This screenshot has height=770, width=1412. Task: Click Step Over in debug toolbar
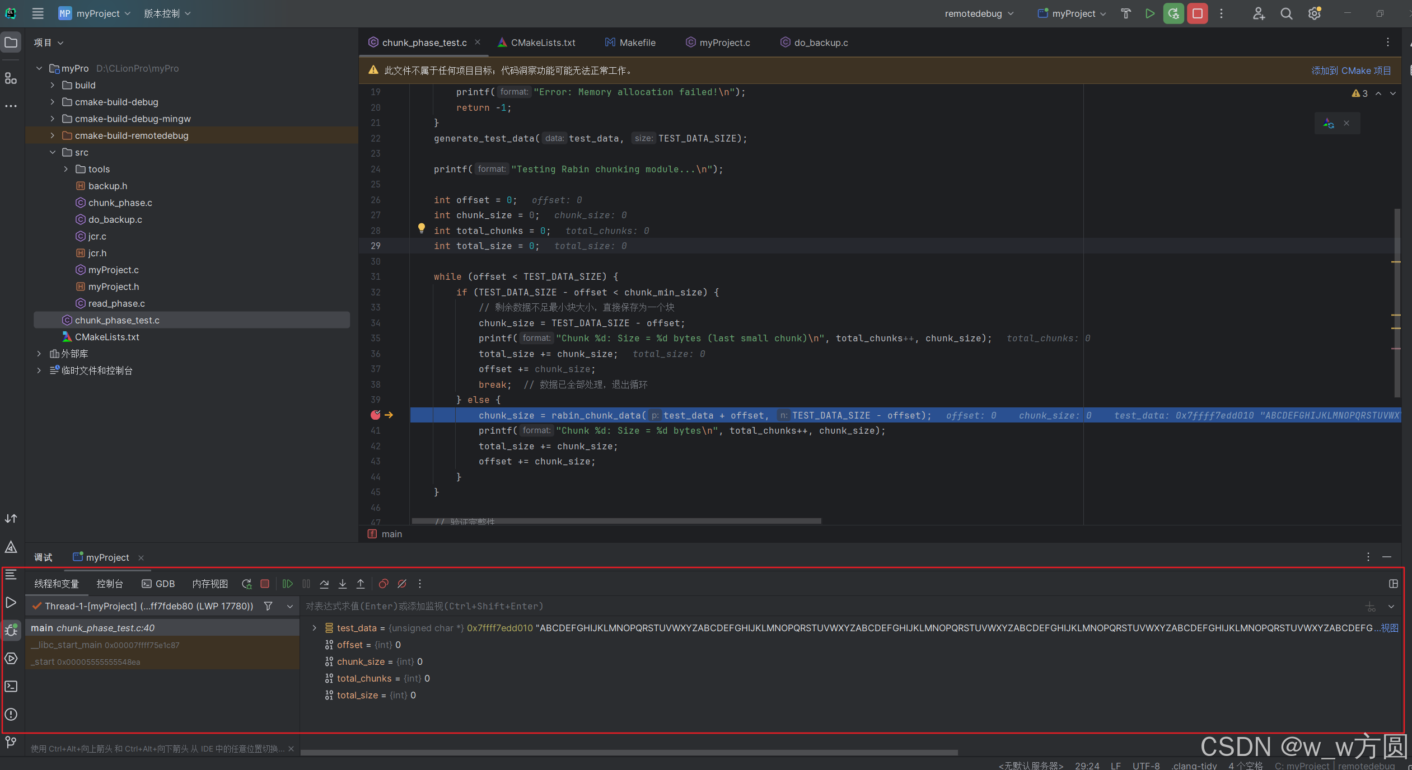point(324,584)
